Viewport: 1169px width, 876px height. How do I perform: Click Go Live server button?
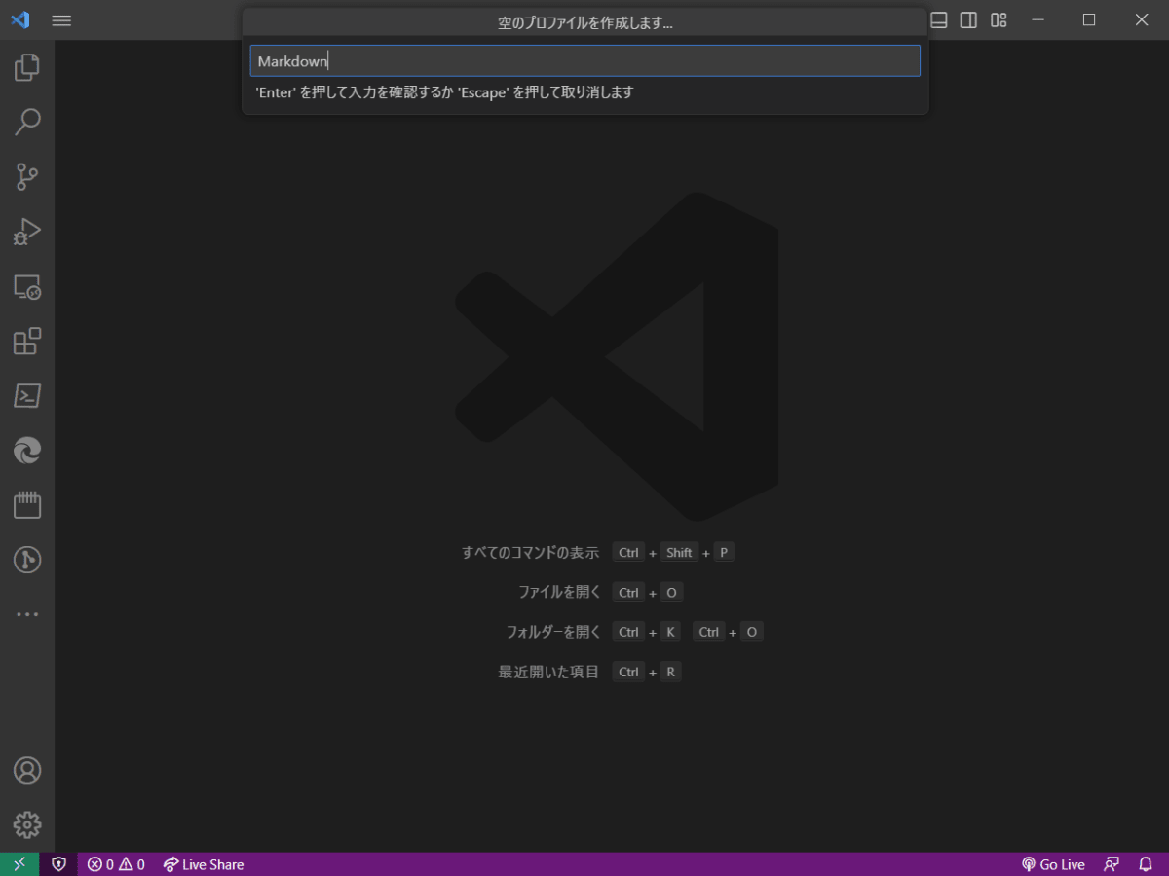tap(1053, 864)
